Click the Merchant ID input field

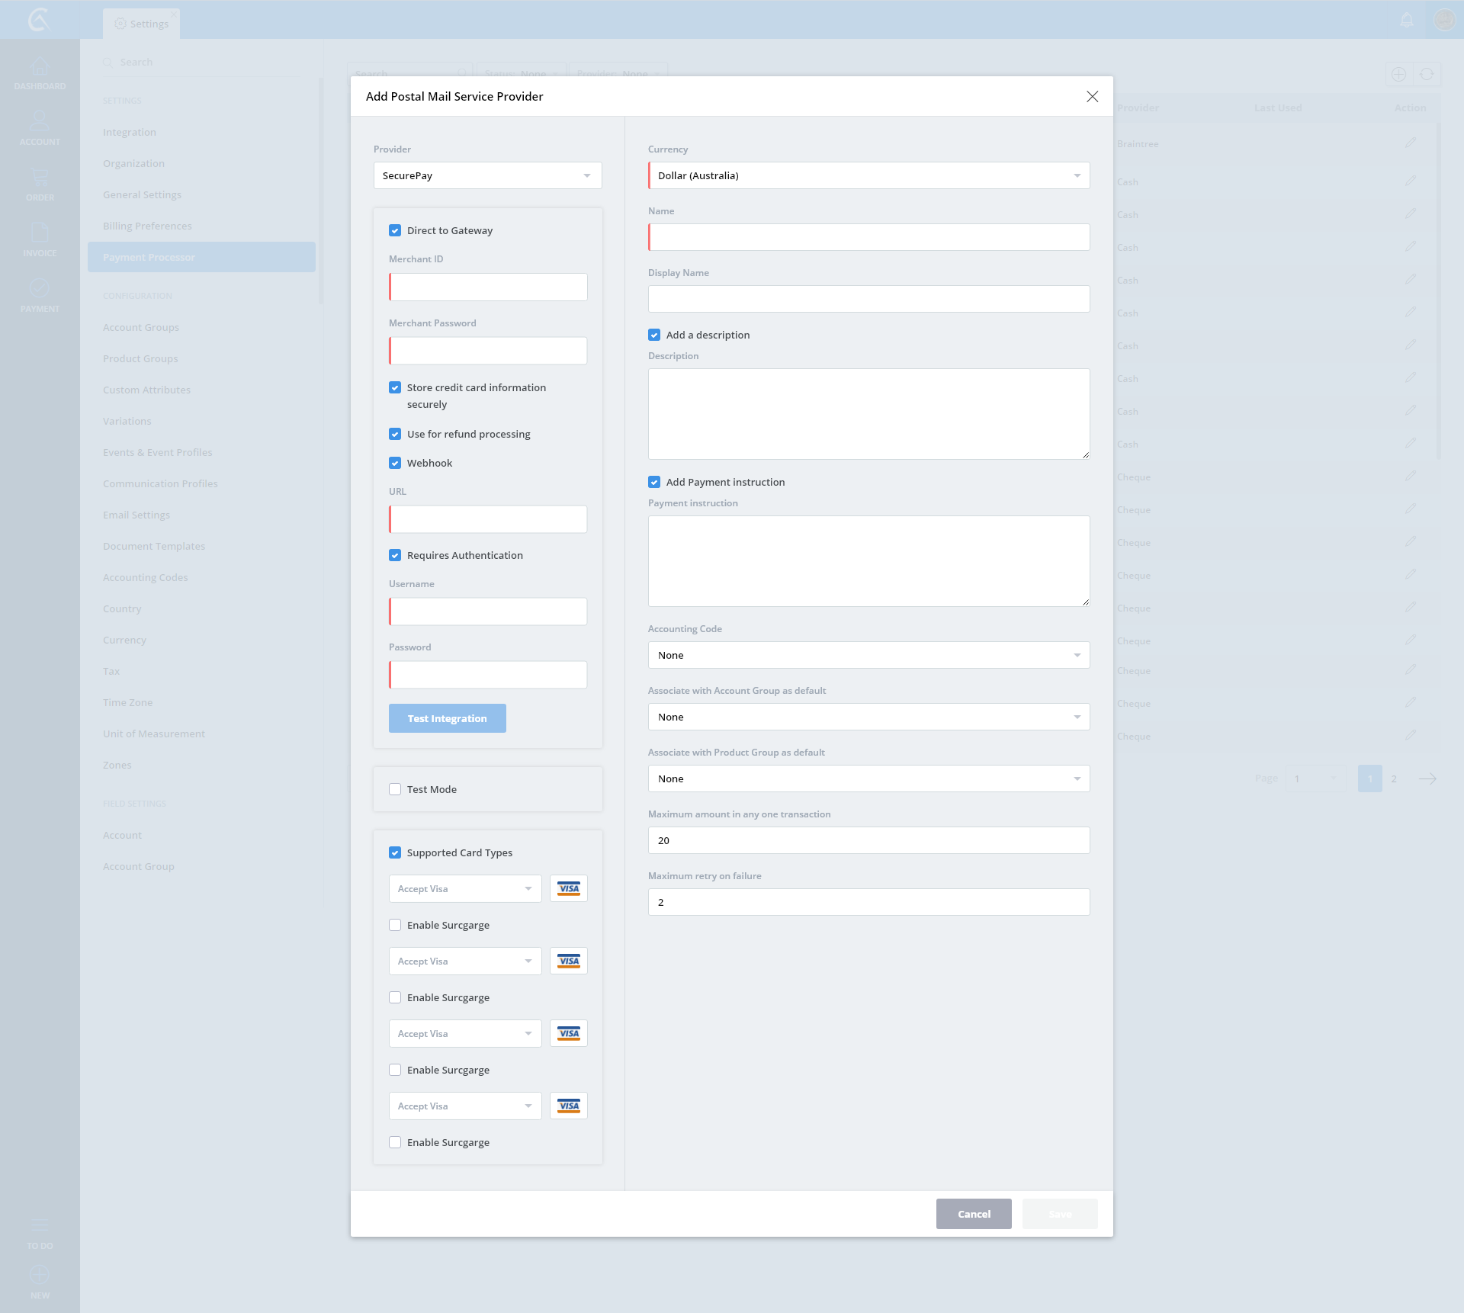(x=488, y=287)
